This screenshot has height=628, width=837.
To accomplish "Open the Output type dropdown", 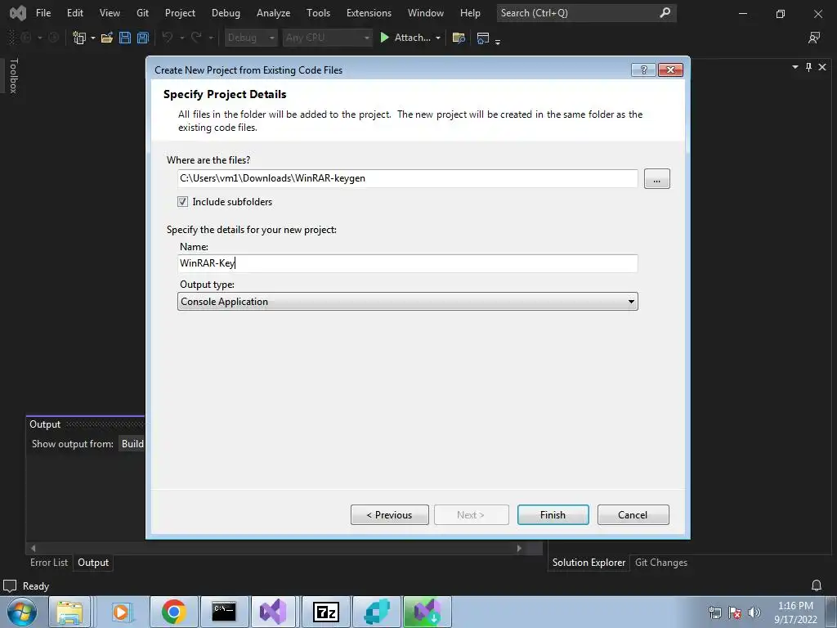I will click(x=408, y=301).
